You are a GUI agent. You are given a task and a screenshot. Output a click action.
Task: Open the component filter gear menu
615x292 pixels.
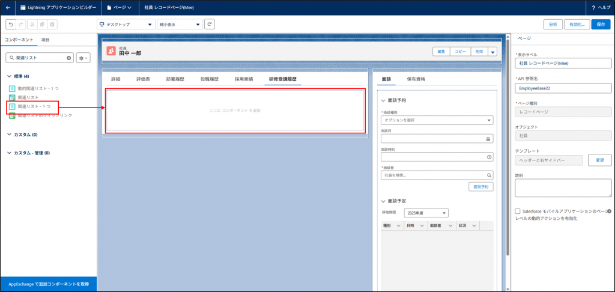click(x=83, y=58)
